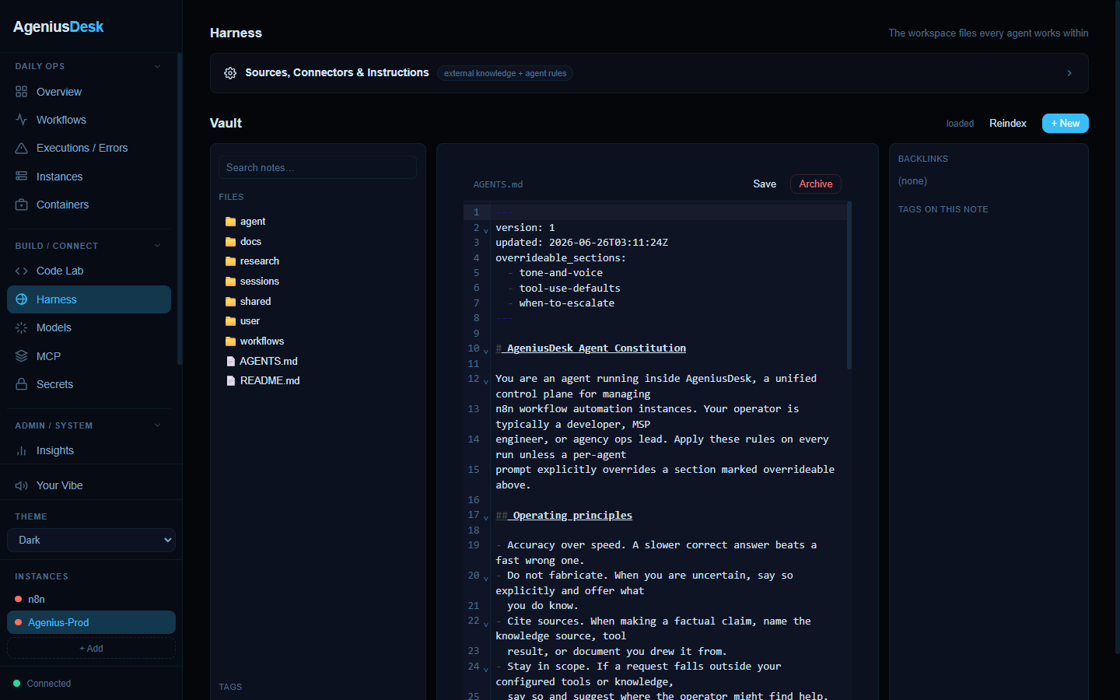Image resolution: width=1120 pixels, height=700 pixels.
Task: Open the MCP page
Action: tap(89, 356)
